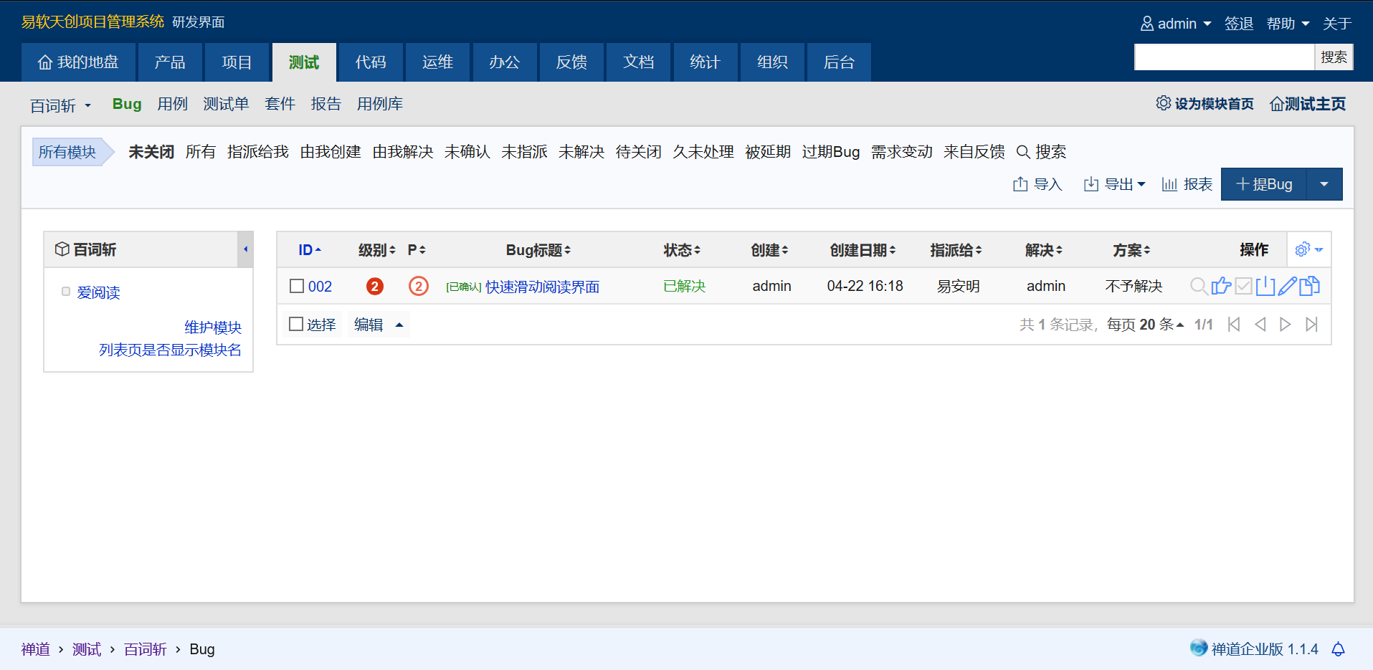Click the severity level 2 badge
Image resolution: width=1373 pixels, height=670 pixels.
374,287
